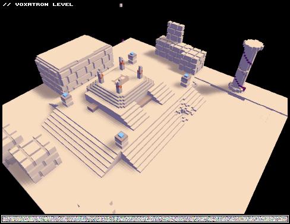Select the brown doorway step on the altar side
Viewport: 290px width, 224px height.
pos(144,101)
